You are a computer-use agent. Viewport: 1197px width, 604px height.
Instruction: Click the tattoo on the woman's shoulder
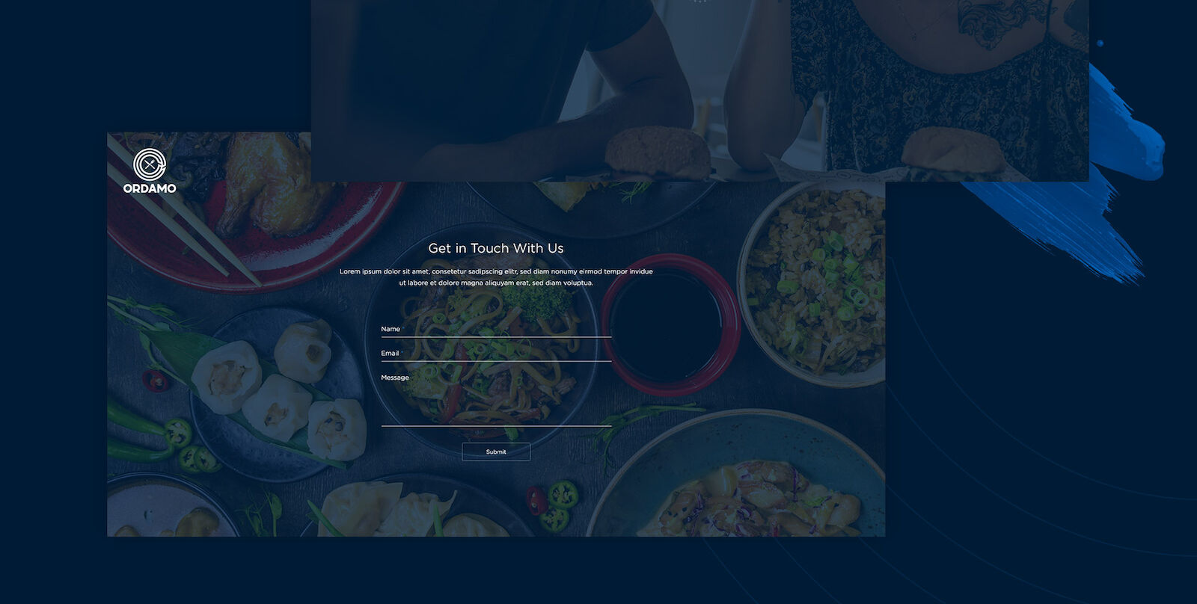coord(994,22)
